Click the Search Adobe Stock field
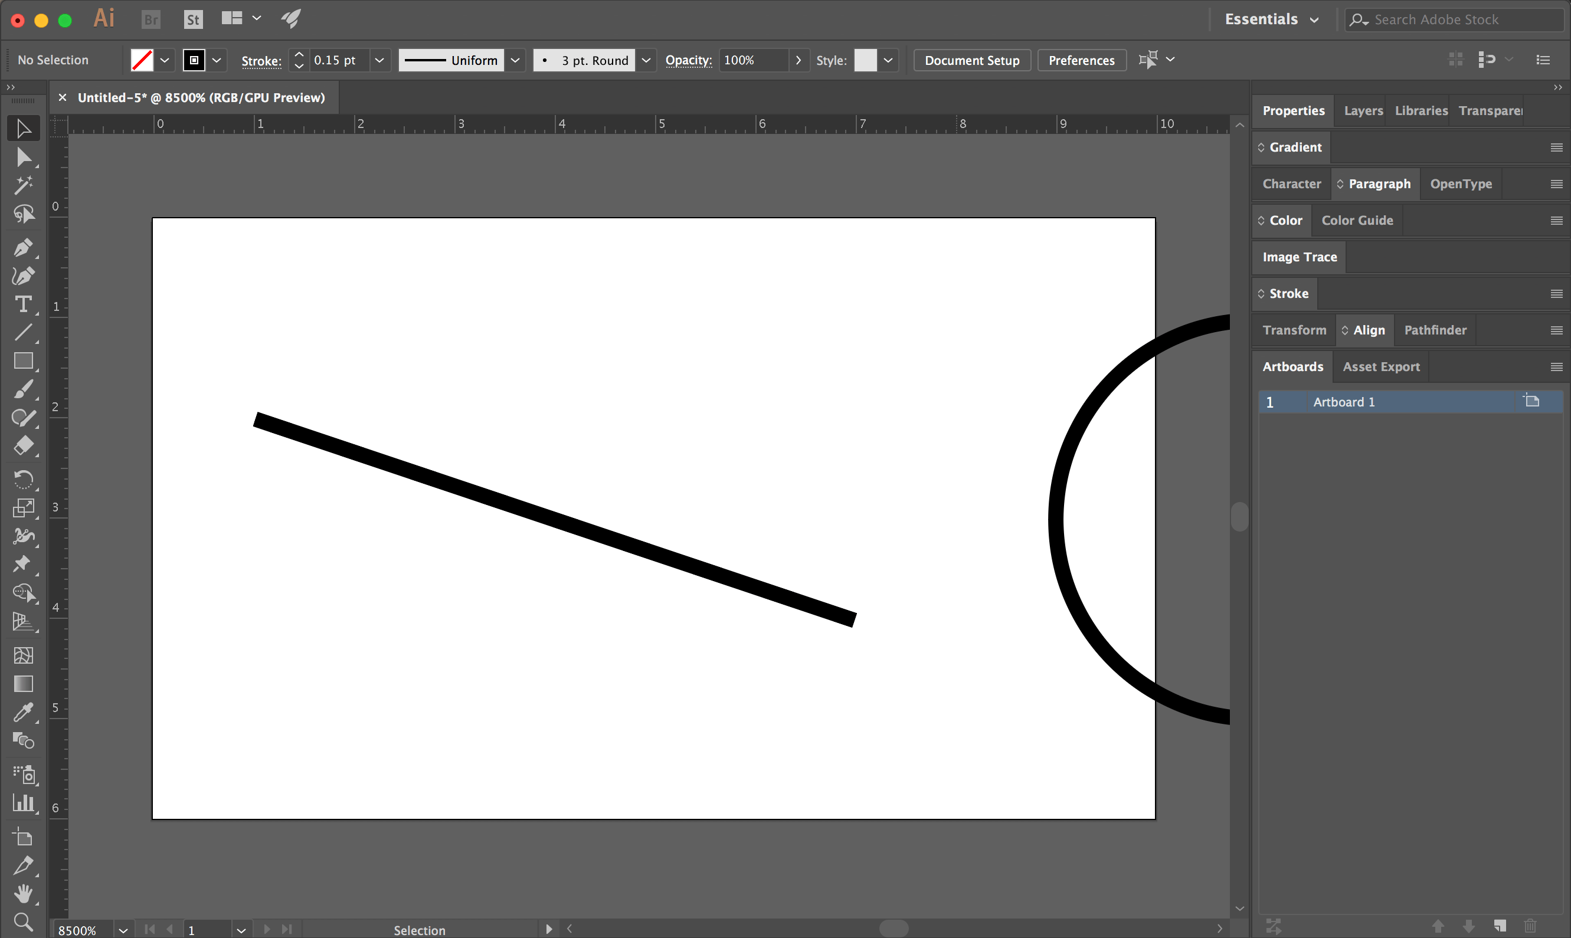 [x=1454, y=19]
